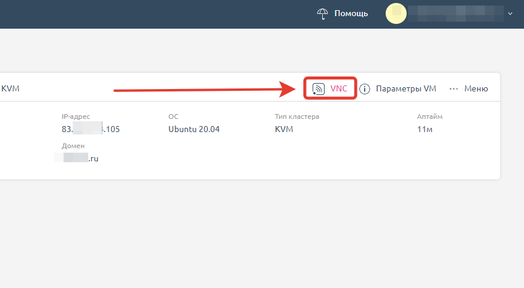The height and width of the screenshot is (288, 524).
Task: Click the 11м uptime value
Action: tap(425, 129)
